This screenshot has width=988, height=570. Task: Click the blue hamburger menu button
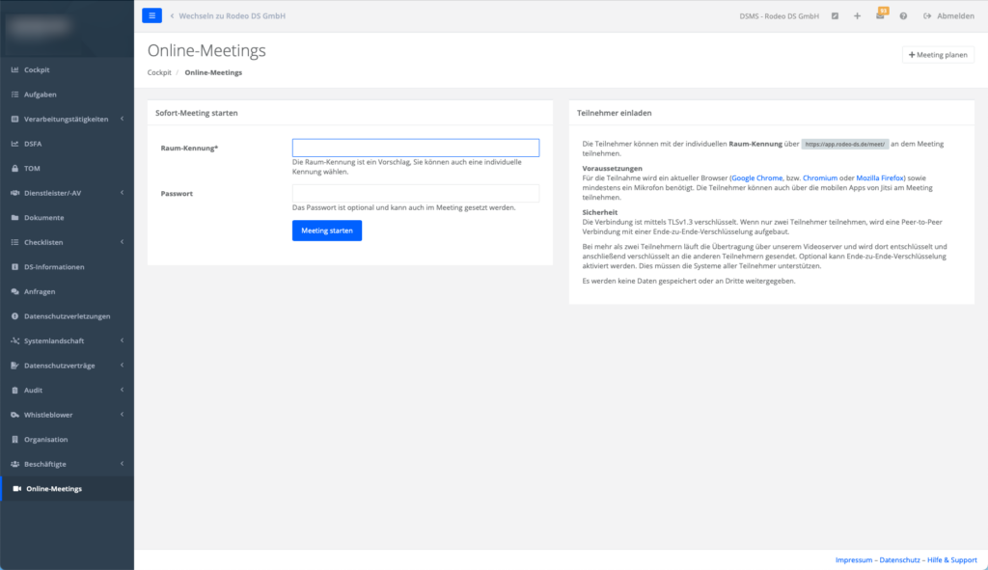coord(151,15)
